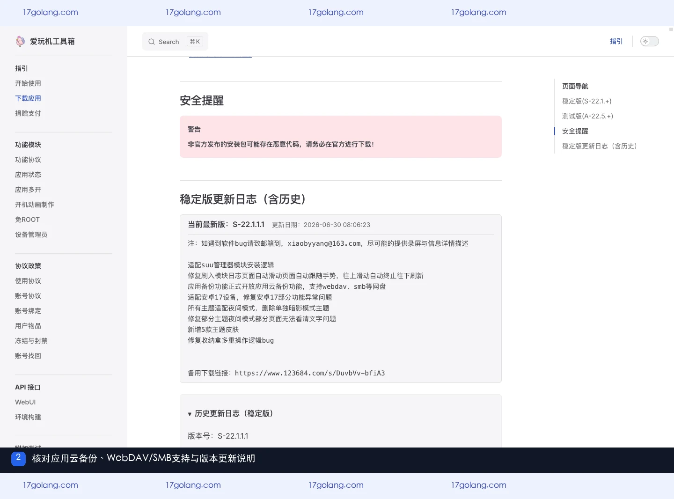
Task: Navigate to 应用多开 page
Action: (x=28, y=190)
